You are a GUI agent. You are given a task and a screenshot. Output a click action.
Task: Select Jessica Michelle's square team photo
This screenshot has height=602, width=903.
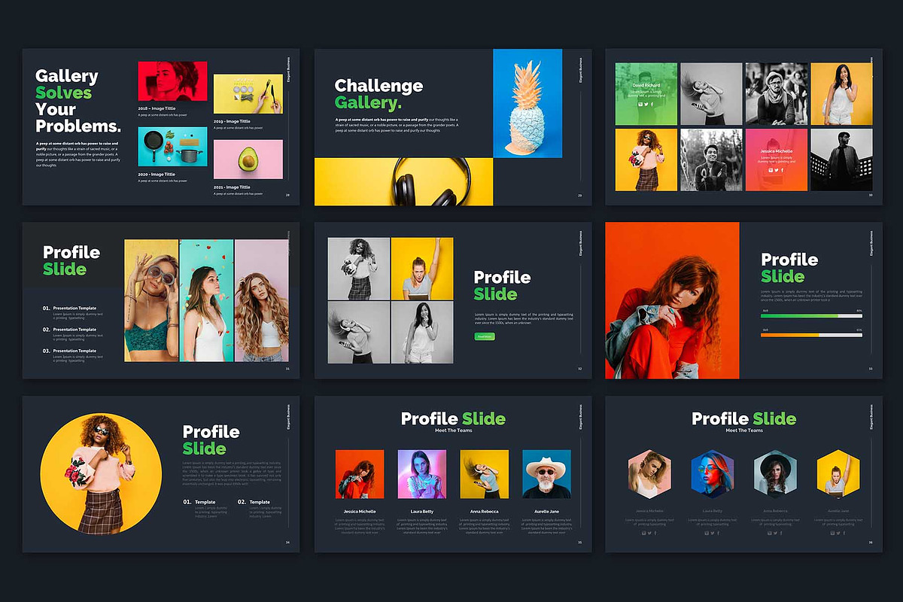(359, 474)
